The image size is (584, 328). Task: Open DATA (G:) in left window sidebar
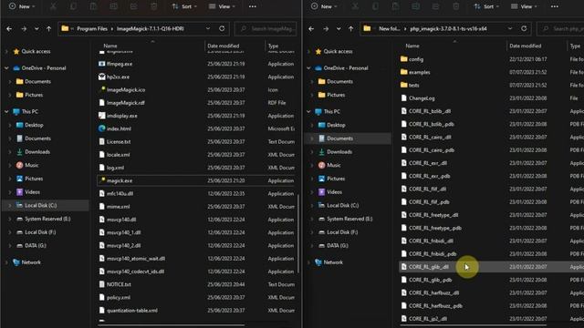click(x=36, y=245)
